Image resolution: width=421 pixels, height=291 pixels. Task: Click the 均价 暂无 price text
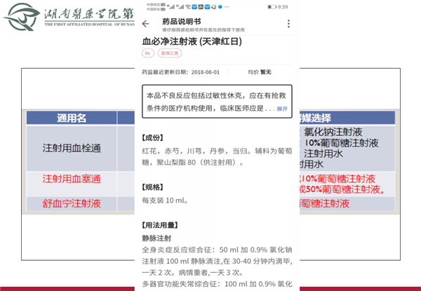[260, 72]
